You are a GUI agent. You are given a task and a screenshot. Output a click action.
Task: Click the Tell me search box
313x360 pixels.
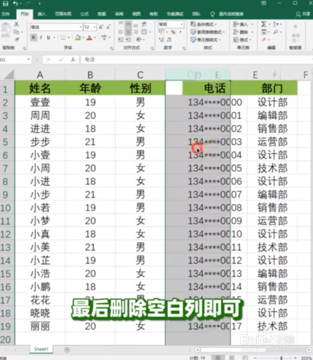click(227, 14)
